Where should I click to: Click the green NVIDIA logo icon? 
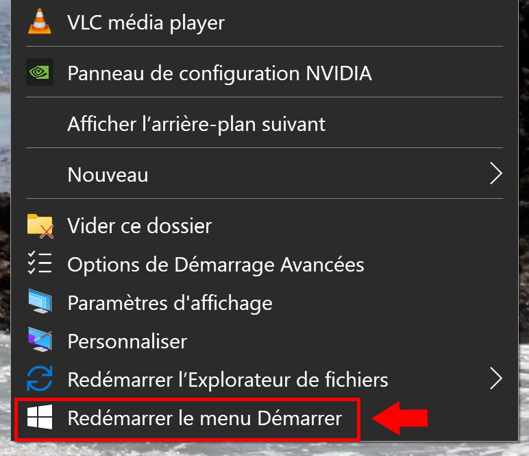[40, 72]
